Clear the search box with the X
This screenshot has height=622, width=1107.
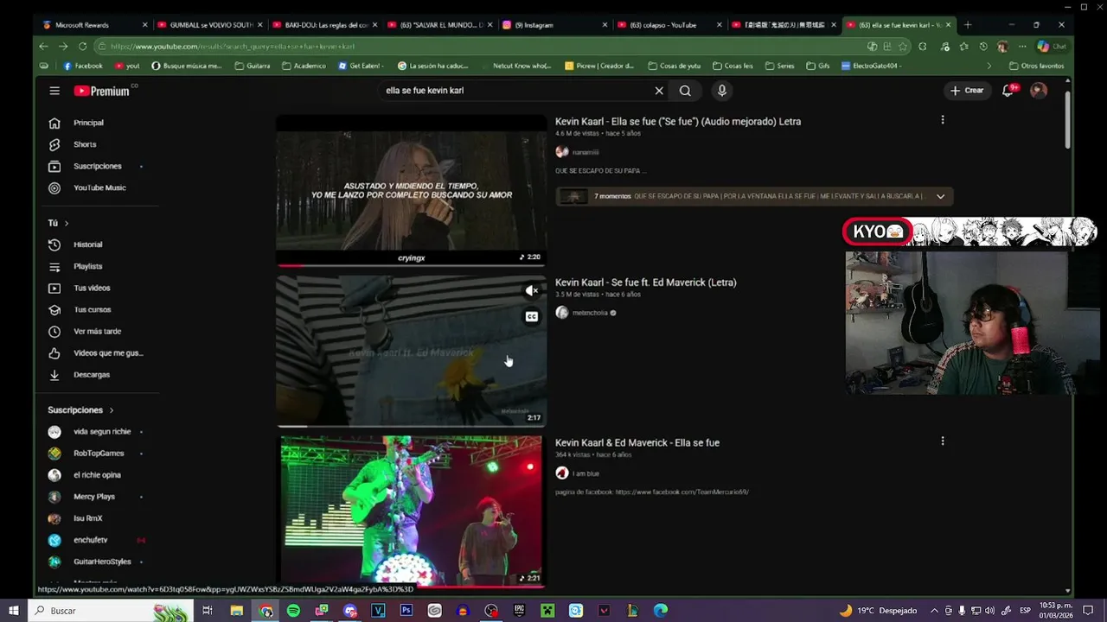[x=659, y=91]
